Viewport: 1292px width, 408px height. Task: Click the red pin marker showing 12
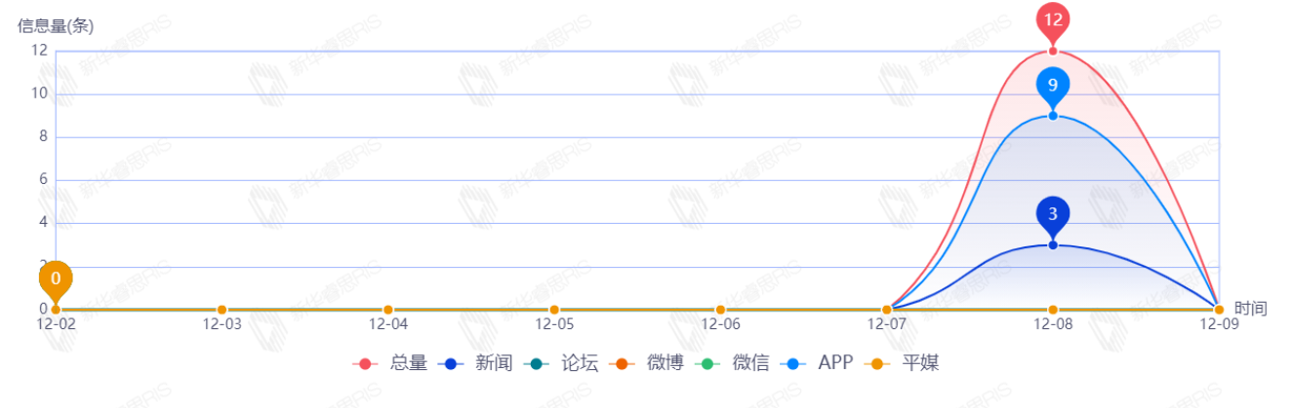[x=1053, y=20]
